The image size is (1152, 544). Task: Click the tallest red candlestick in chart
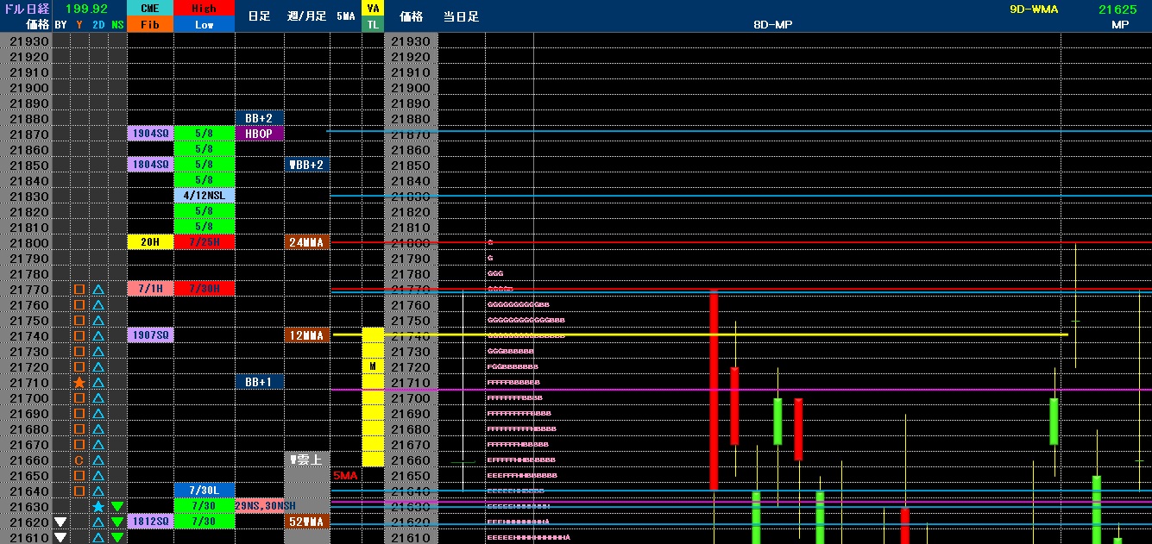click(714, 391)
